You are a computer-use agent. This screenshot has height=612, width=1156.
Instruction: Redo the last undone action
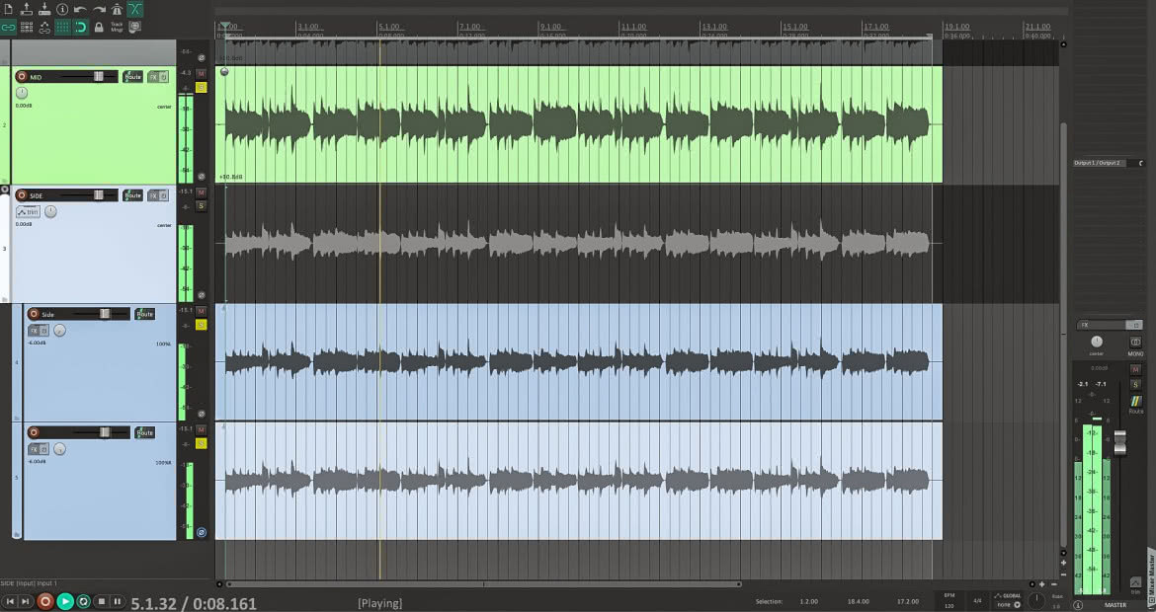point(99,9)
